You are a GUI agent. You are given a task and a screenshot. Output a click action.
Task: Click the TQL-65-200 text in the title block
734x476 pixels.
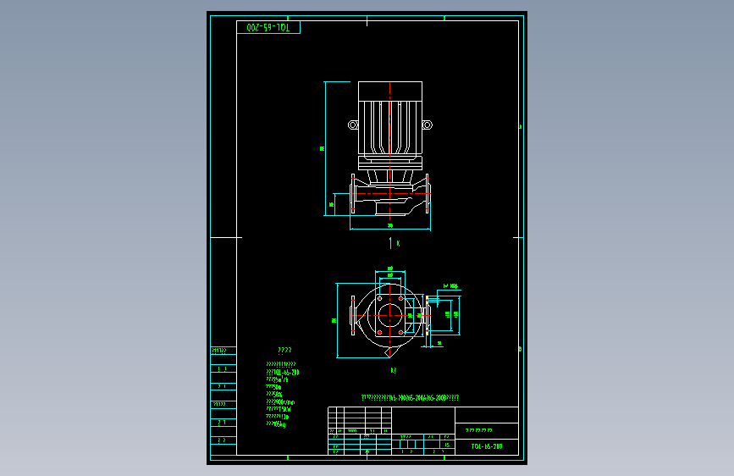486,446
